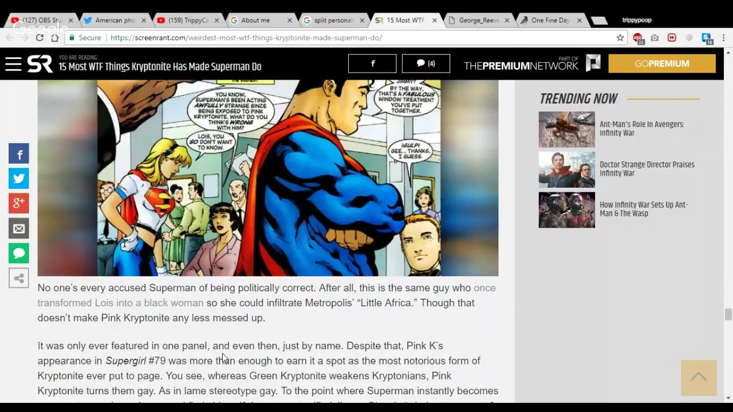Close the About me tab
The image size is (733, 412).
coord(289,21)
